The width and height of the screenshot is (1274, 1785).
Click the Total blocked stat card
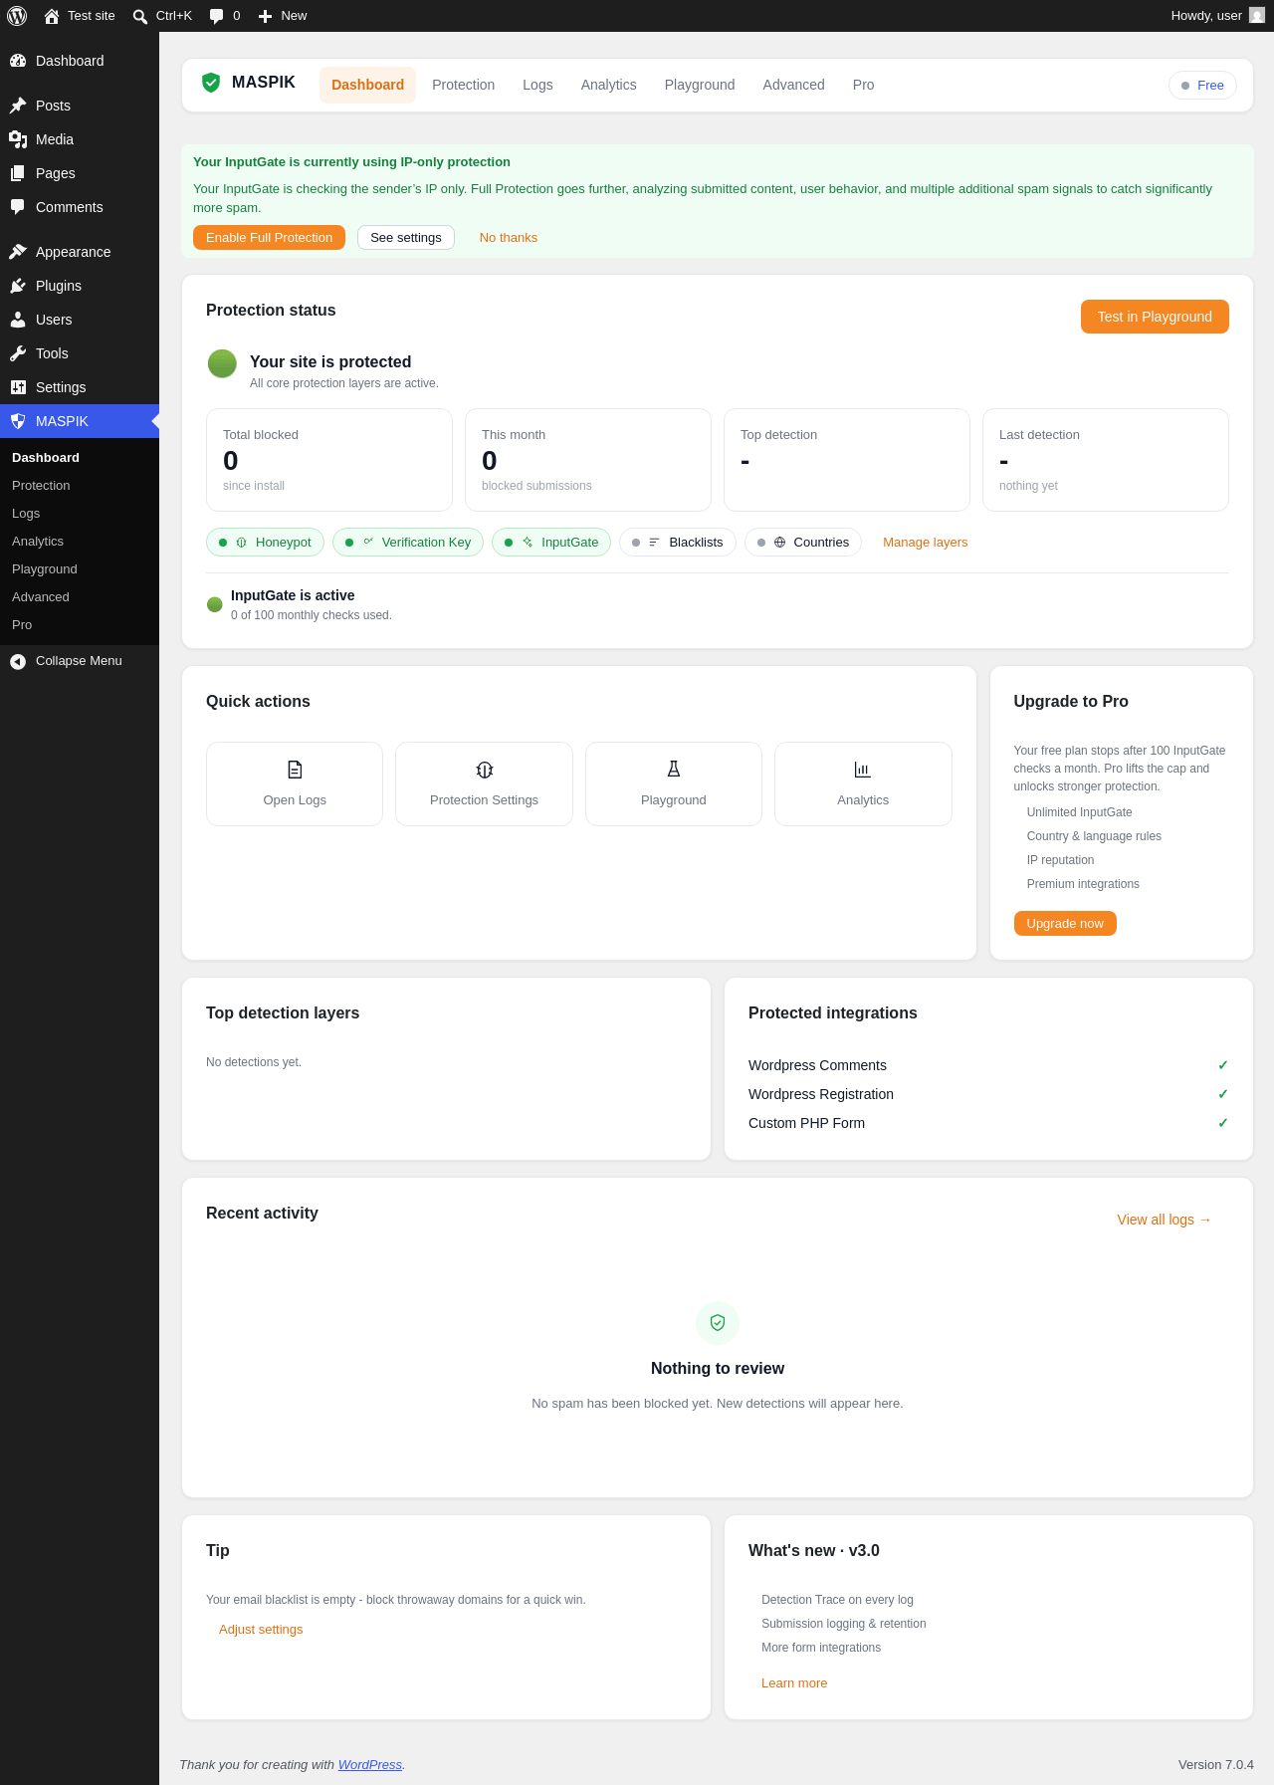point(329,460)
